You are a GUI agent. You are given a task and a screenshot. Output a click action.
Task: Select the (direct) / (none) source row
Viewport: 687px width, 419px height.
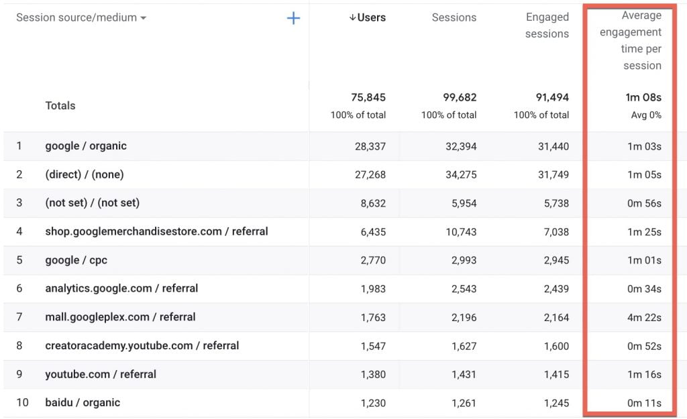pos(85,174)
